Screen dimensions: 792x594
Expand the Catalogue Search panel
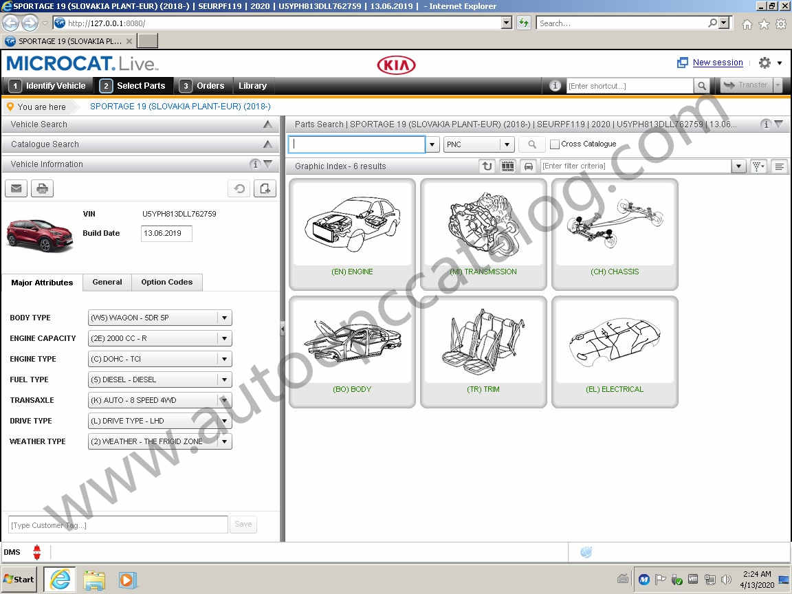point(267,144)
